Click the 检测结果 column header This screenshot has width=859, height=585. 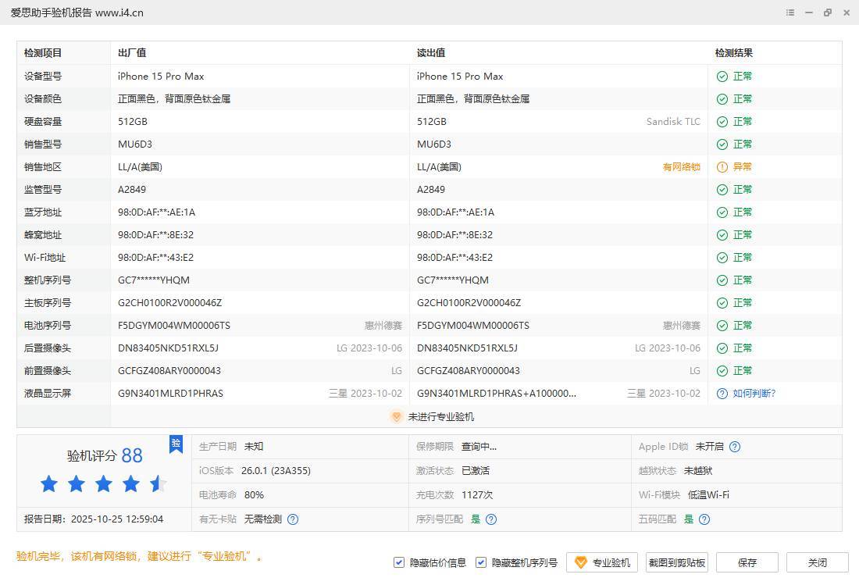(x=734, y=53)
